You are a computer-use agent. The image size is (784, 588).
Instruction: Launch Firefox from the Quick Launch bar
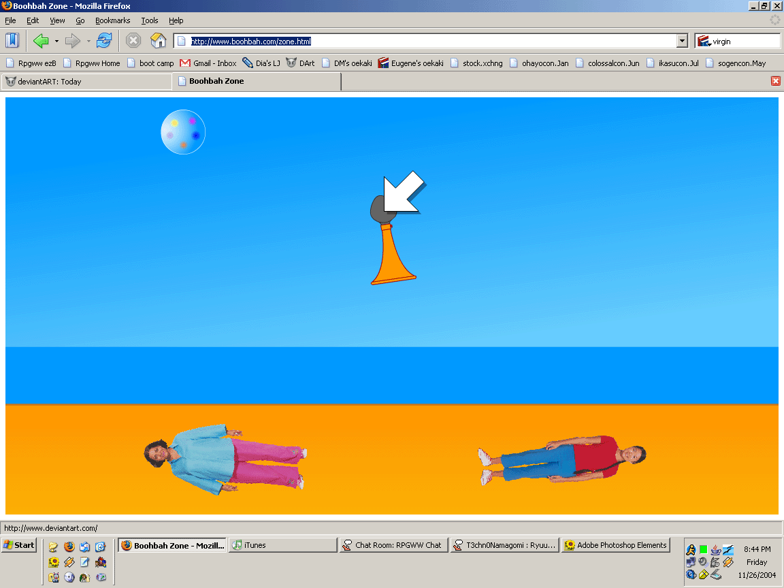click(x=69, y=546)
